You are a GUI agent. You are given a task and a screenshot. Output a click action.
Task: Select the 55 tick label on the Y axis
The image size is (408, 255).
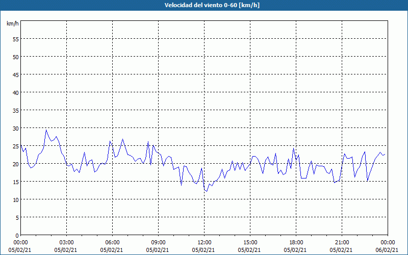15,39
